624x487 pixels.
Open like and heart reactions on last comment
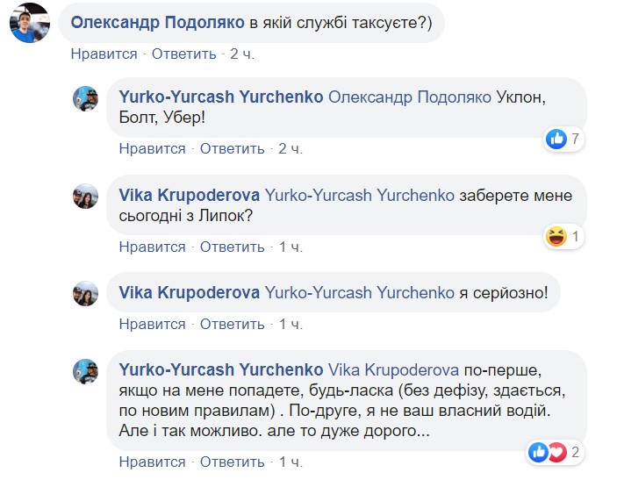pos(555,453)
